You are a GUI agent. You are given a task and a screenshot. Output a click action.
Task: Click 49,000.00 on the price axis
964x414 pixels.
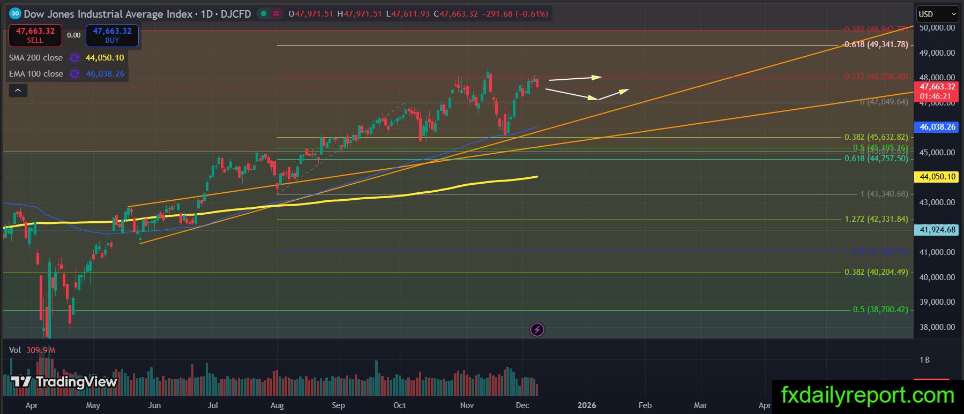(937, 53)
